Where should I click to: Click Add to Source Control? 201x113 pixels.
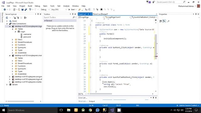point(188,105)
